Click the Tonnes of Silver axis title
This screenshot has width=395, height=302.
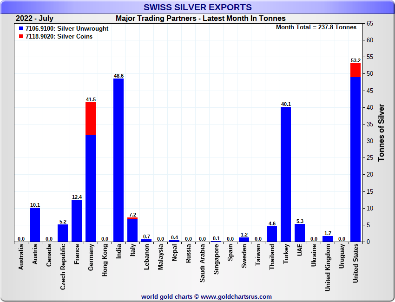[382, 133]
